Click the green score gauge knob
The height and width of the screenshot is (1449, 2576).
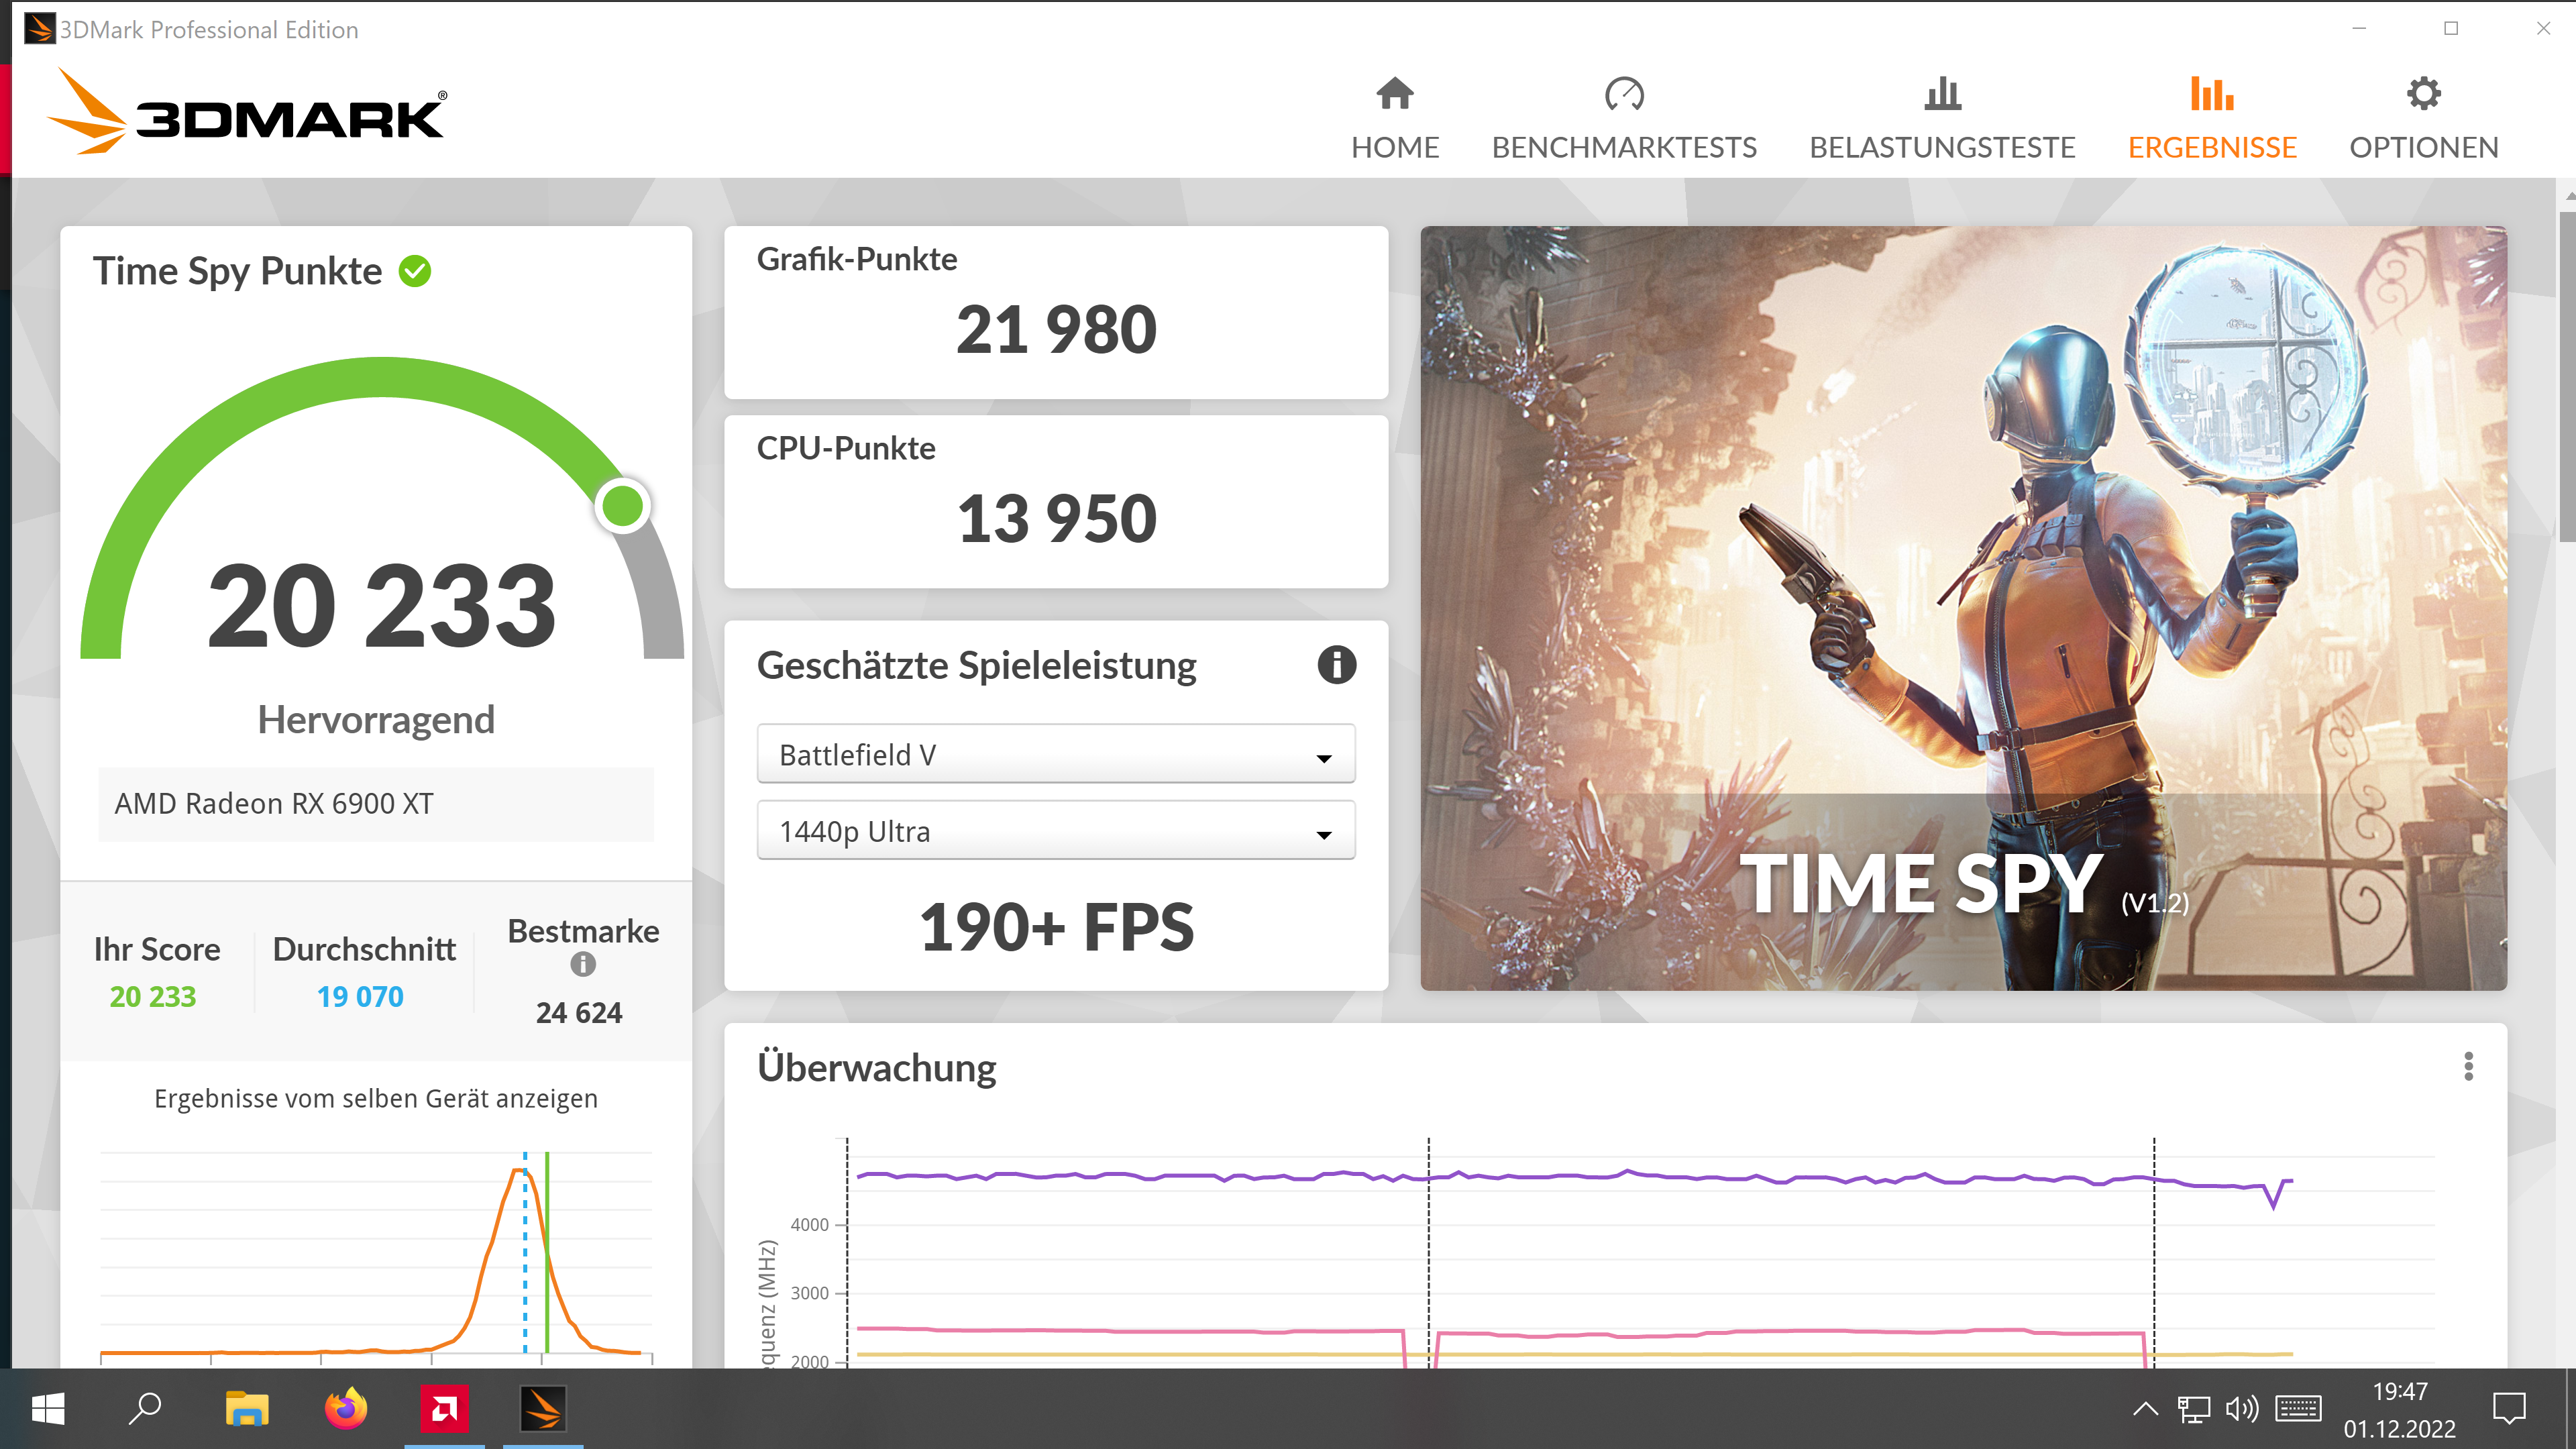[x=622, y=506]
